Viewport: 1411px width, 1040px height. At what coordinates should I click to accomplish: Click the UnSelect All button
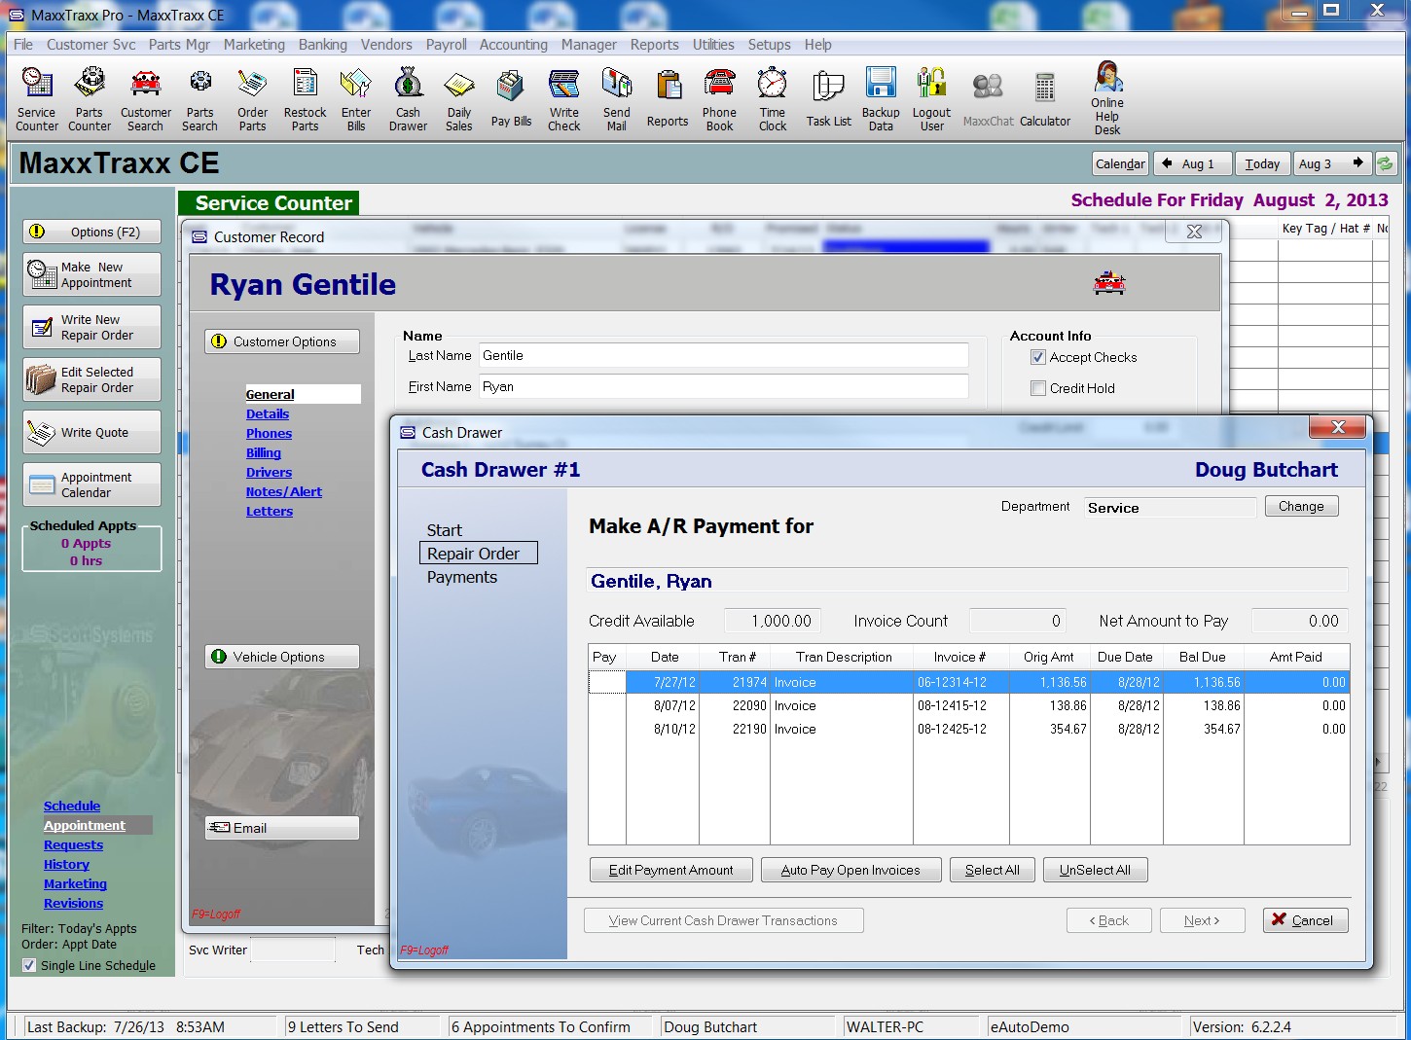coord(1095,870)
